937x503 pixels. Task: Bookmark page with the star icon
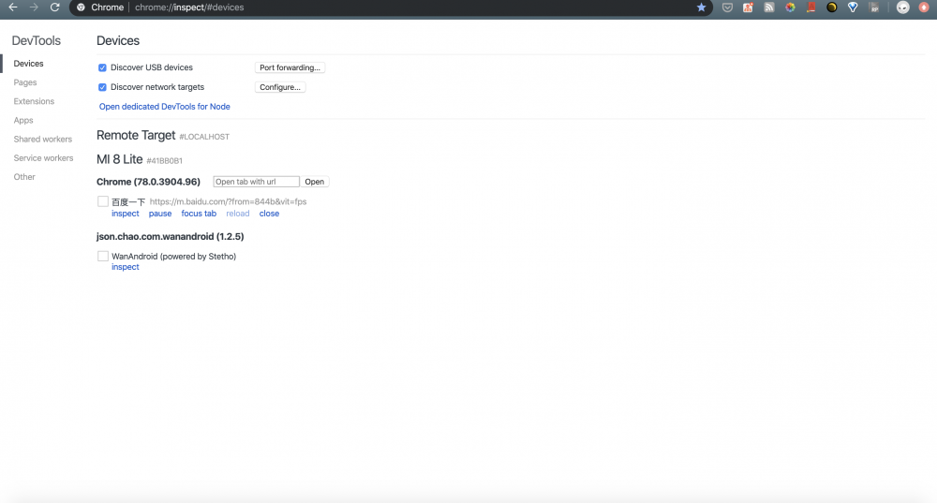(702, 7)
